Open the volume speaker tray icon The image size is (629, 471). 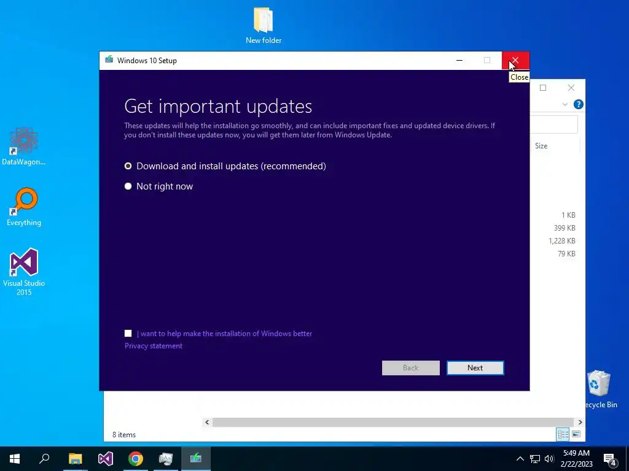[x=549, y=459]
